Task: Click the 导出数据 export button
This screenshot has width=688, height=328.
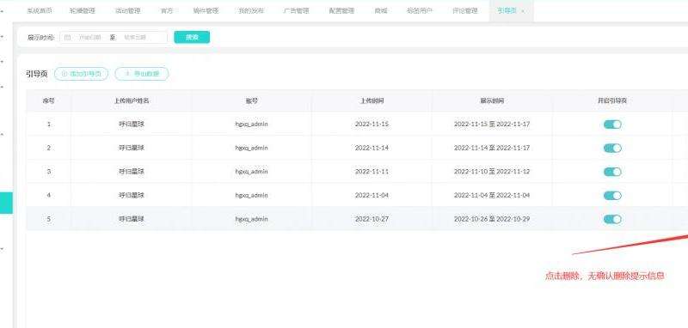Action: point(142,74)
